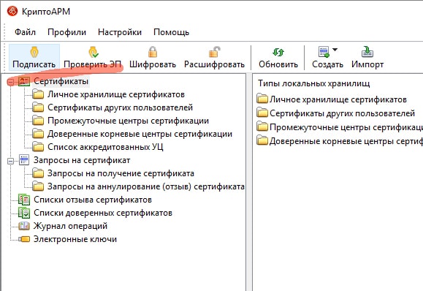
Task: Select Сертификаты других пользователей in left tree
Action: pos(120,107)
